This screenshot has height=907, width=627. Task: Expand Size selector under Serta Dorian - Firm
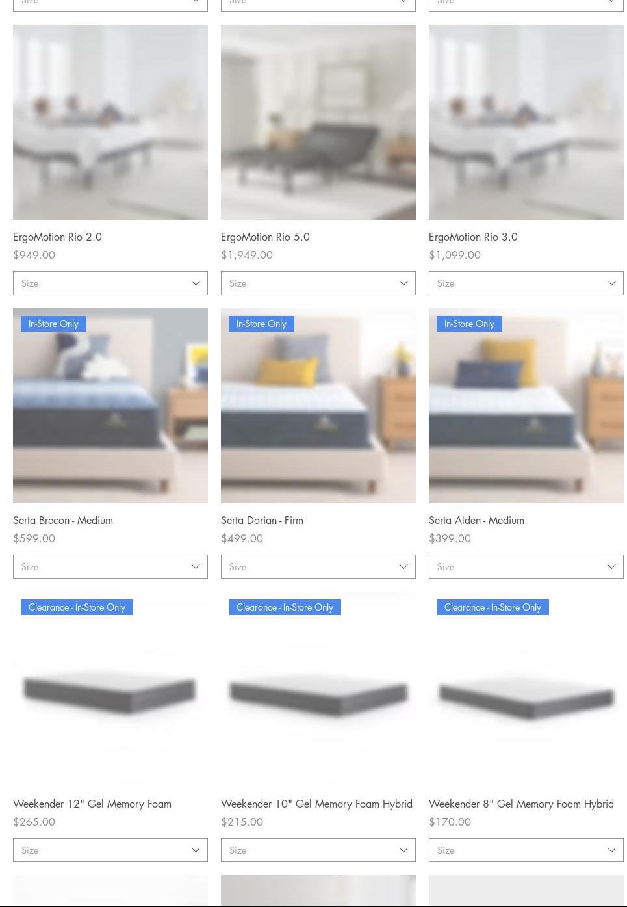tap(318, 567)
